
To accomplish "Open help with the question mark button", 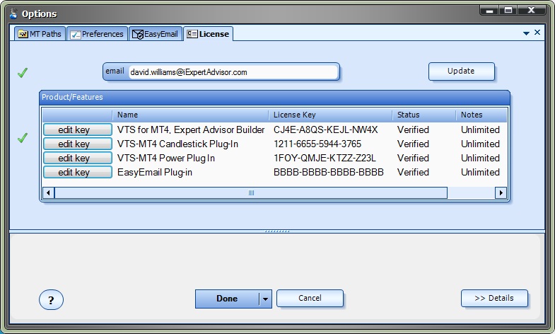I will coord(51,299).
